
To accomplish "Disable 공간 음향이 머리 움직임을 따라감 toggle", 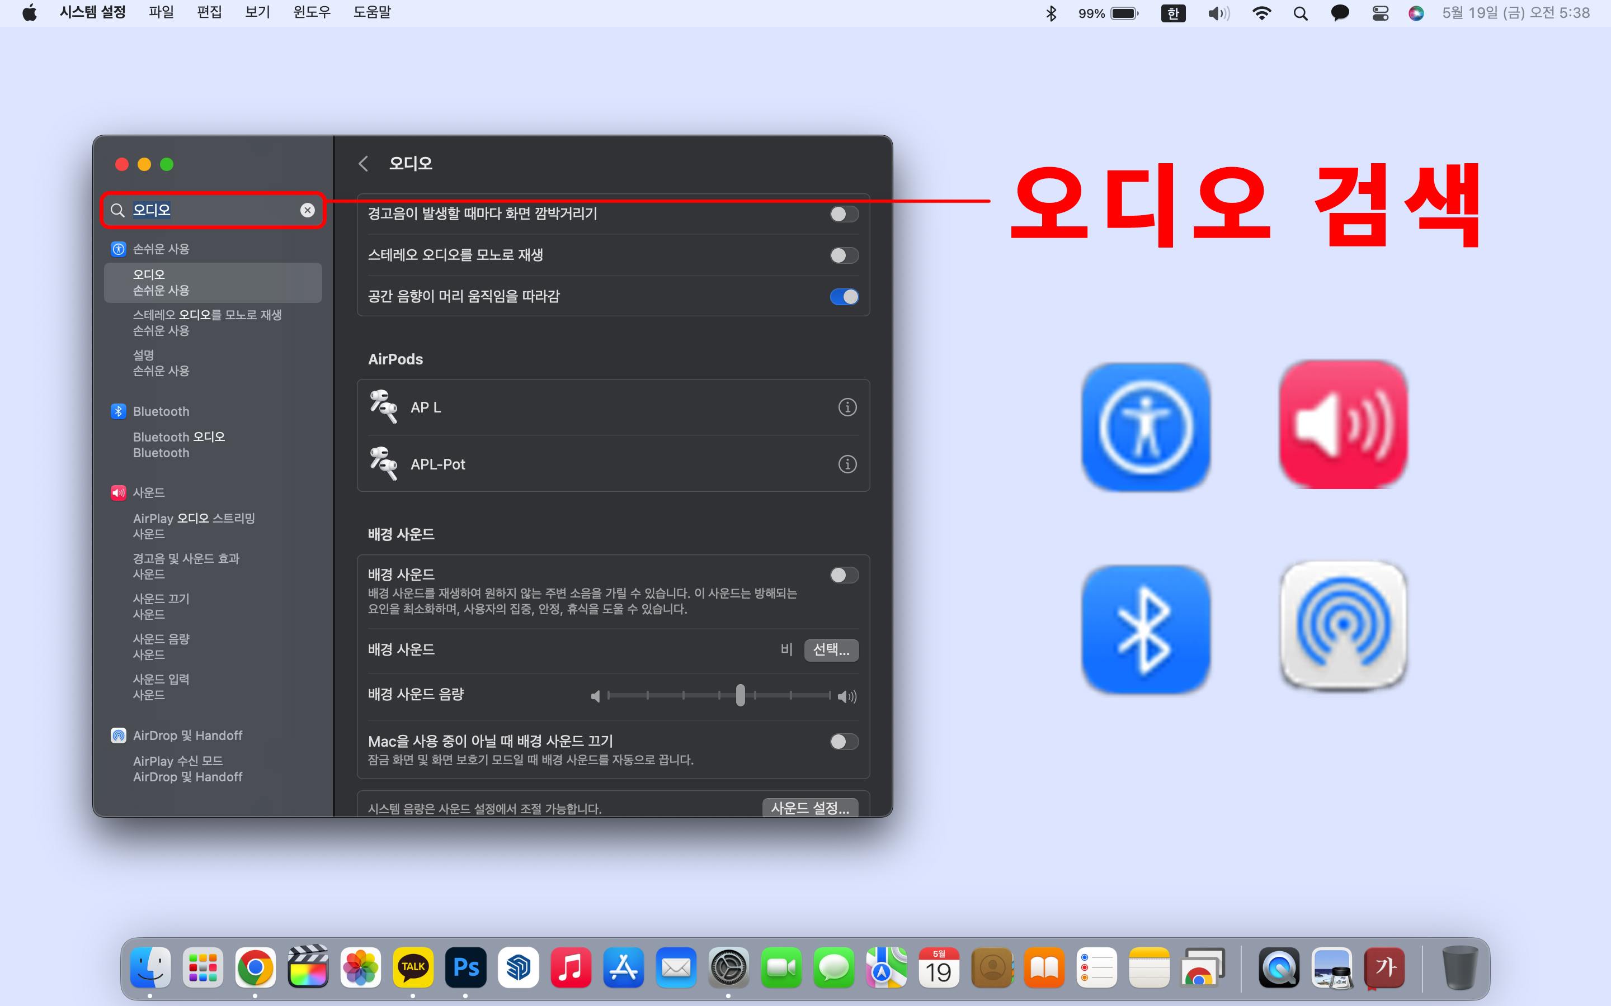I will (844, 297).
